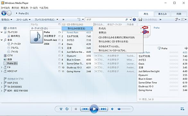
Task: Open help with blue question icon
Action: (134, 20)
